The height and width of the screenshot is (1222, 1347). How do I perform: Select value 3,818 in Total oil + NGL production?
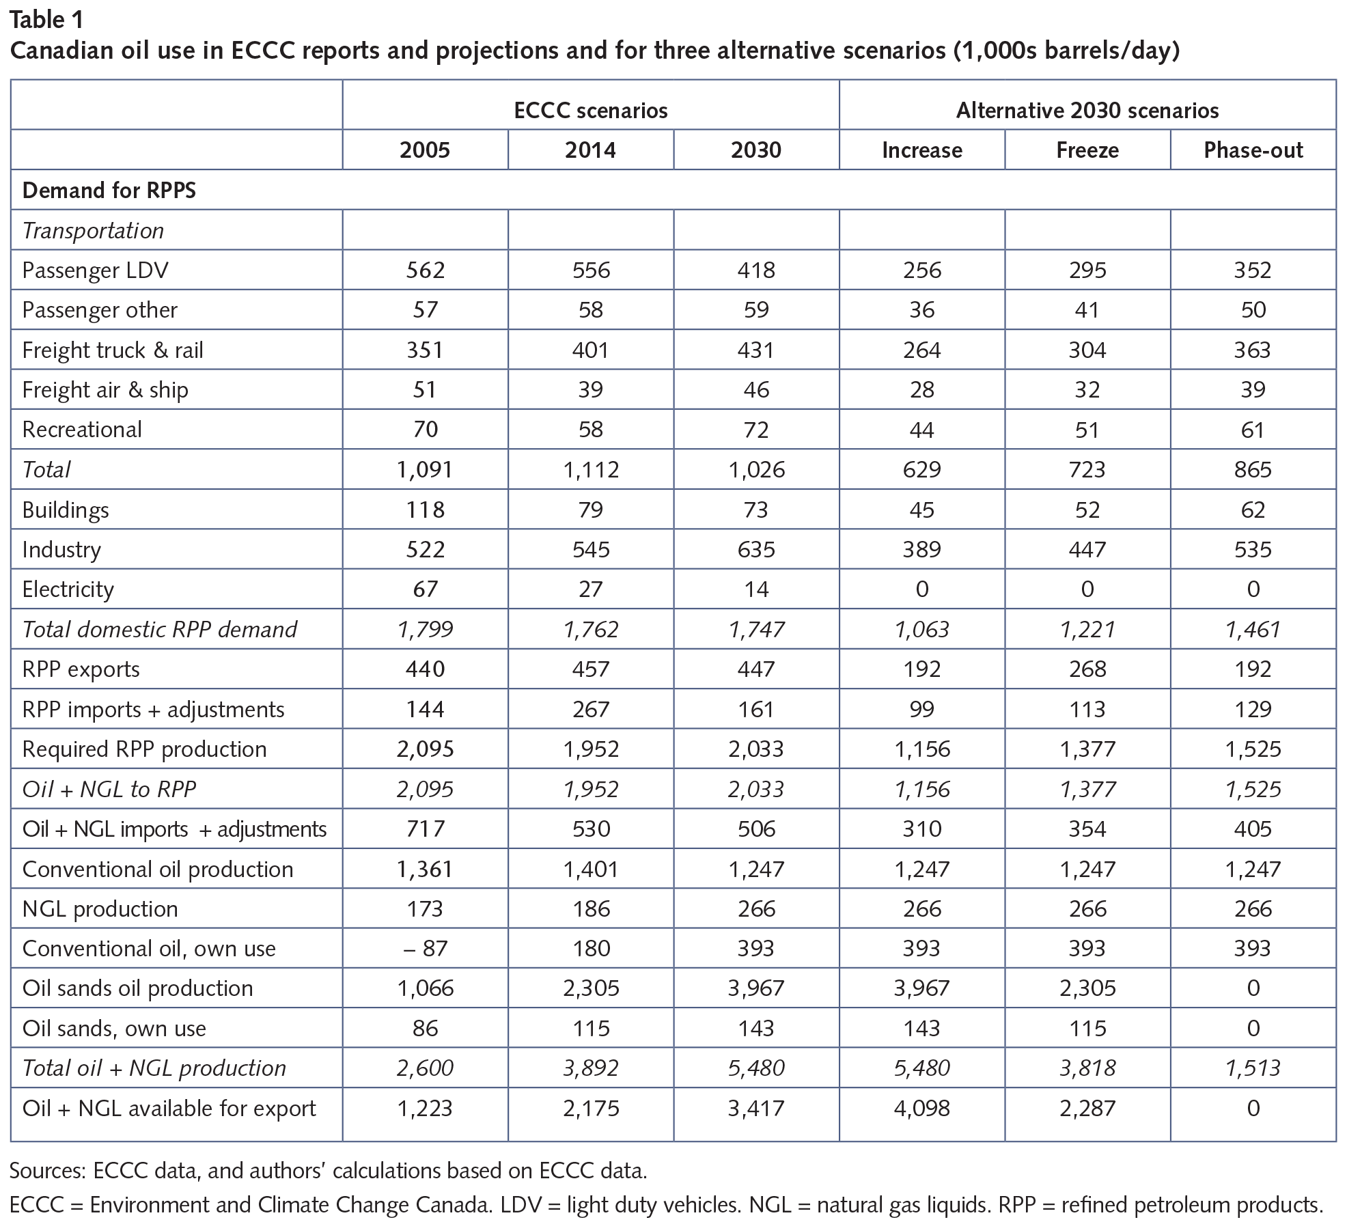tap(1087, 1068)
